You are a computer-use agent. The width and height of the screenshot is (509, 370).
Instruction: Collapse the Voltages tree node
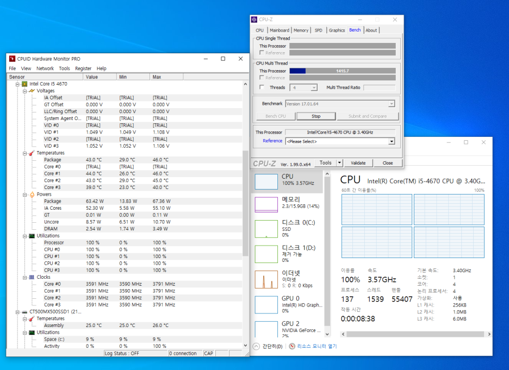tap(24, 91)
